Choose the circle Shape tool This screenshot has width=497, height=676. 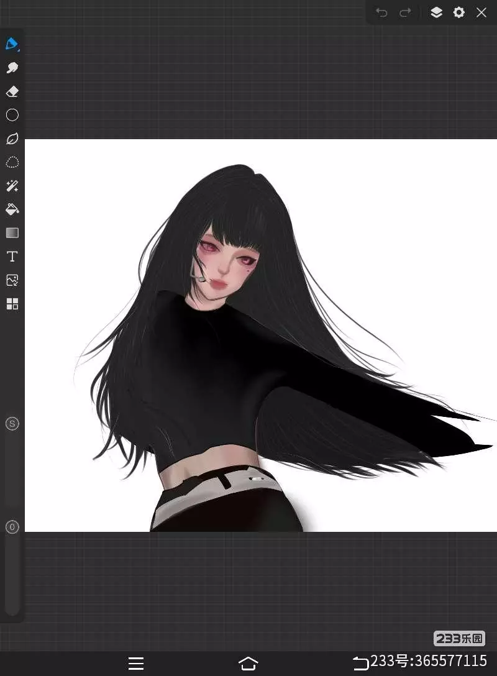coord(12,115)
